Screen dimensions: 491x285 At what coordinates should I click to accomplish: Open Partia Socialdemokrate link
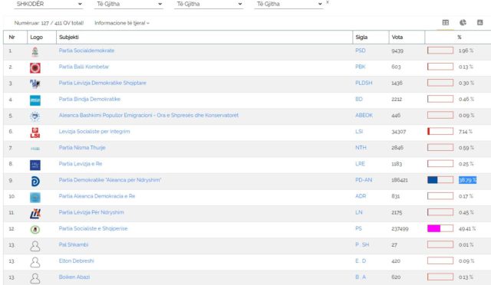pos(87,51)
